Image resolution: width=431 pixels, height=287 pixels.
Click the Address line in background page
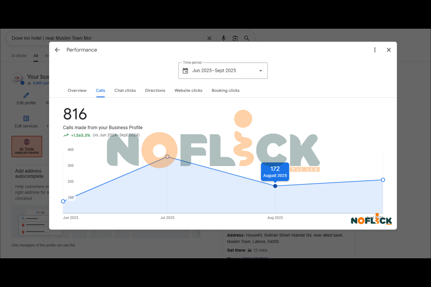(x=285, y=238)
